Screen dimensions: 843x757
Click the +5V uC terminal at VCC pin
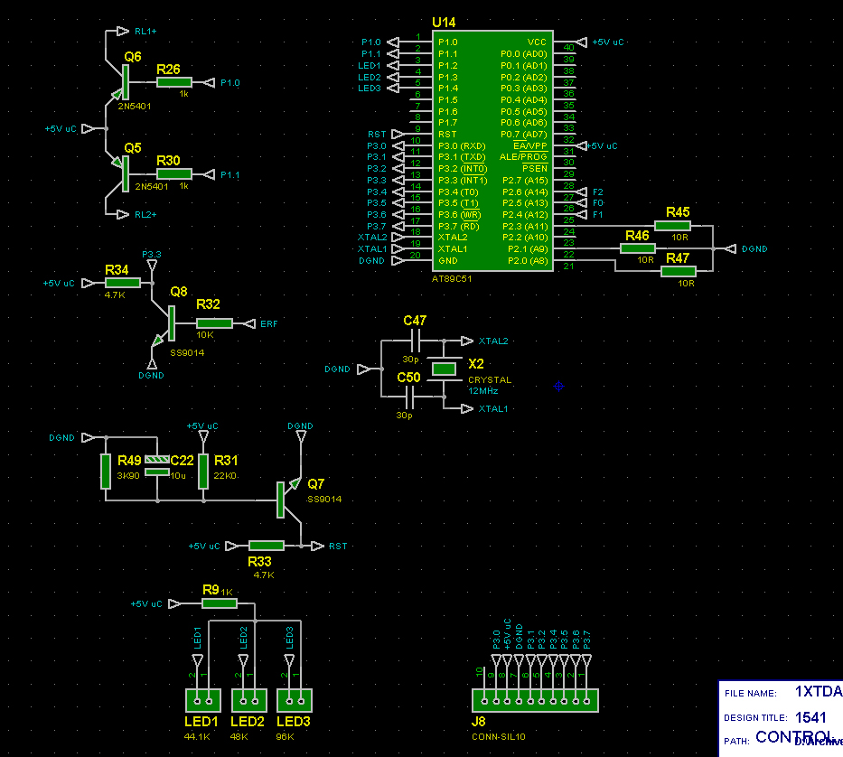point(581,42)
